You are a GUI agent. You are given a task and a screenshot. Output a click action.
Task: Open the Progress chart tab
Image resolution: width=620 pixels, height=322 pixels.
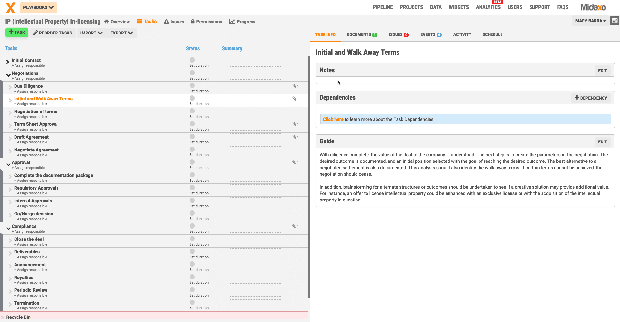click(x=242, y=22)
